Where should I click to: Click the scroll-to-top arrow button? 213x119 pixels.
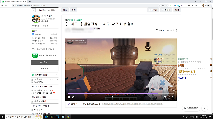tap(204, 108)
